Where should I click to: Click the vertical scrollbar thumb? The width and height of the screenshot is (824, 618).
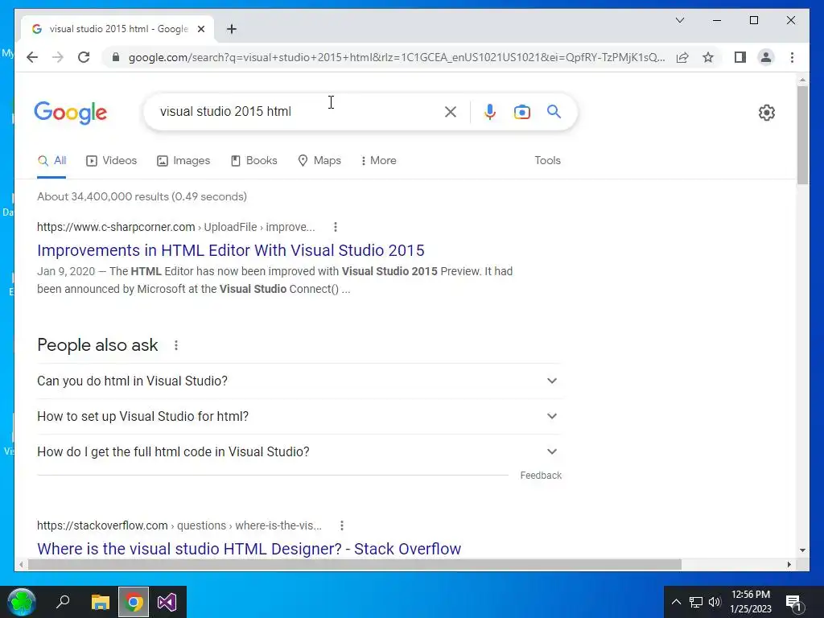(802, 135)
